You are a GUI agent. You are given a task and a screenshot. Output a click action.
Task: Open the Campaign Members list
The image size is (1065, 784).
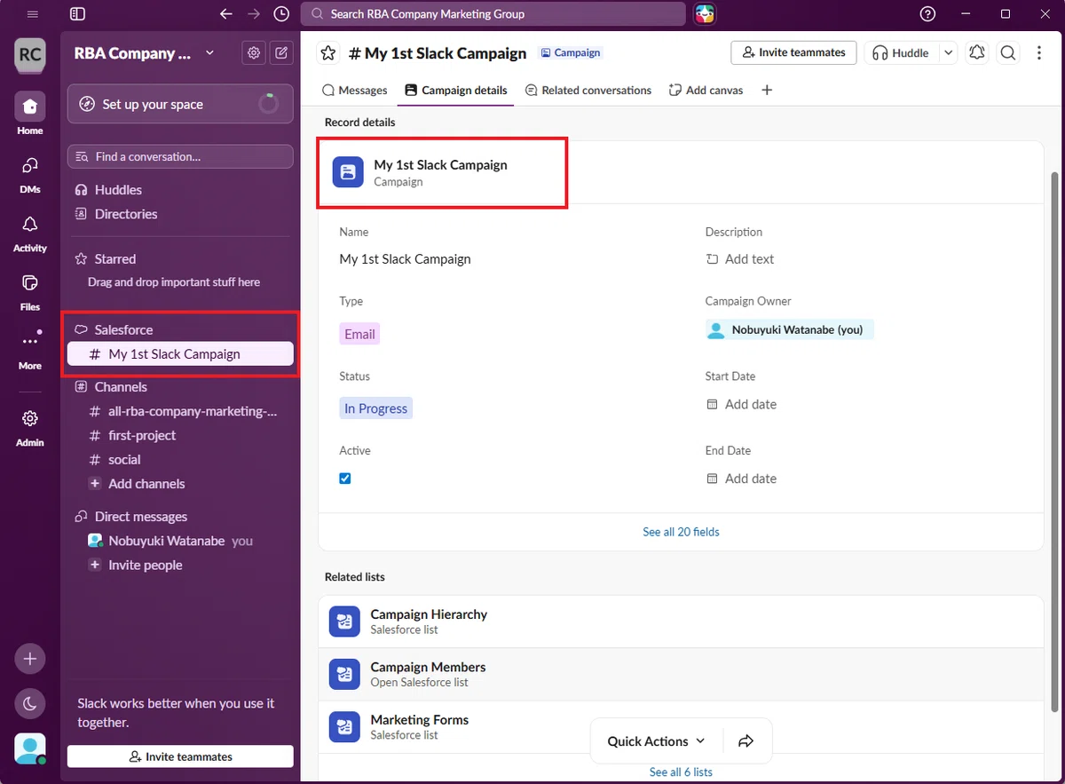pyautogui.click(x=681, y=675)
